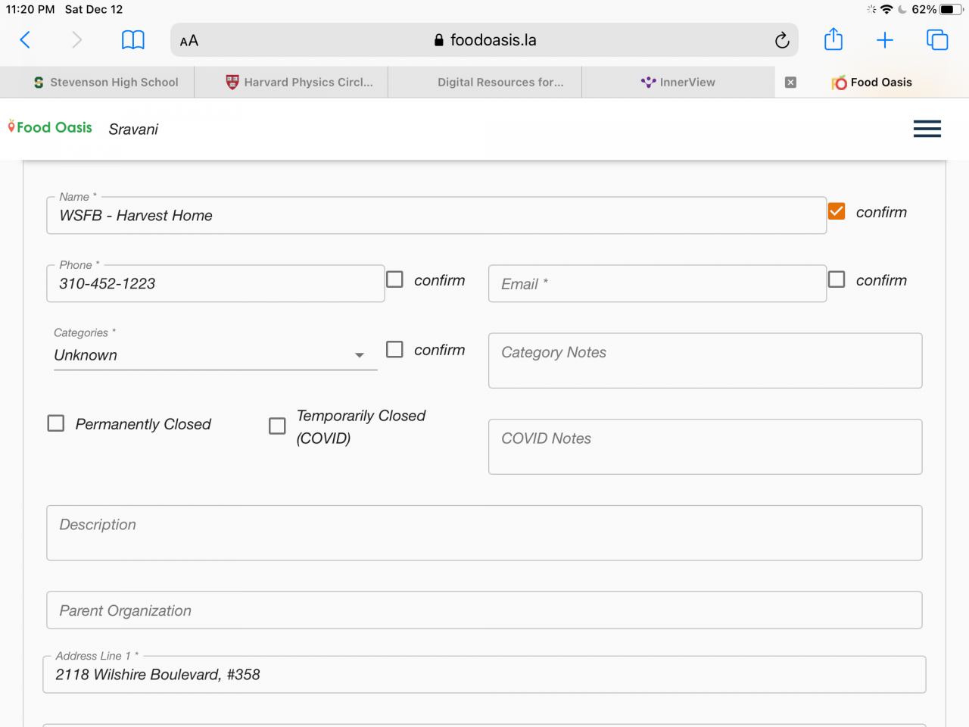Switch to InnerView tab
This screenshot has height=727, width=969.
(678, 83)
